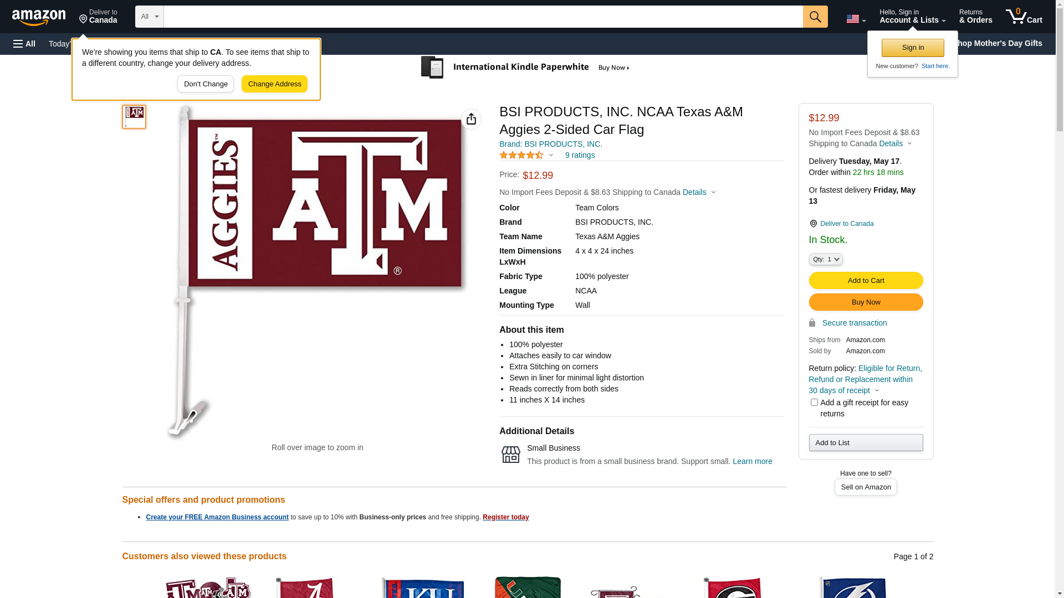Click the Change Address button
The width and height of the screenshot is (1064, 598).
click(x=274, y=84)
